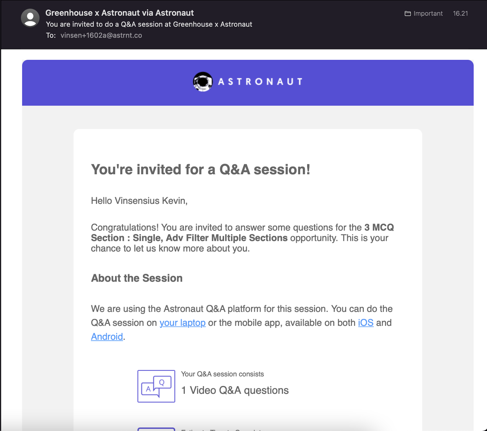Select the email subject line text
This screenshot has width=487, height=431.
coord(149,24)
